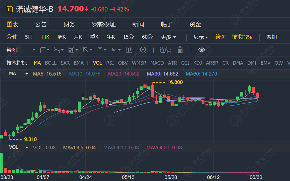Viewport: 290px width, 181px height.
Task: Open the VOL panel dropdown selector
Action: [26, 147]
